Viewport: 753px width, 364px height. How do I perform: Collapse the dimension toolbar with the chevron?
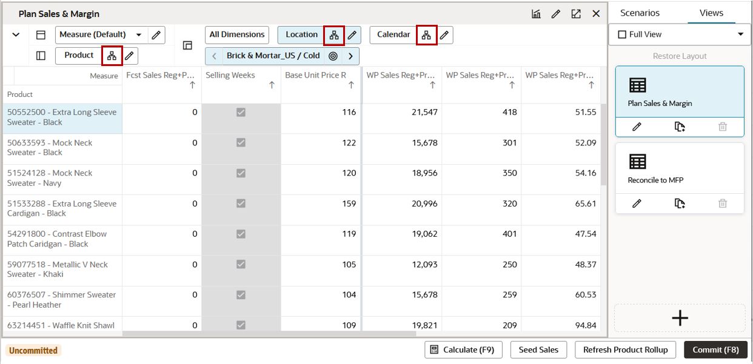coord(16,35)
